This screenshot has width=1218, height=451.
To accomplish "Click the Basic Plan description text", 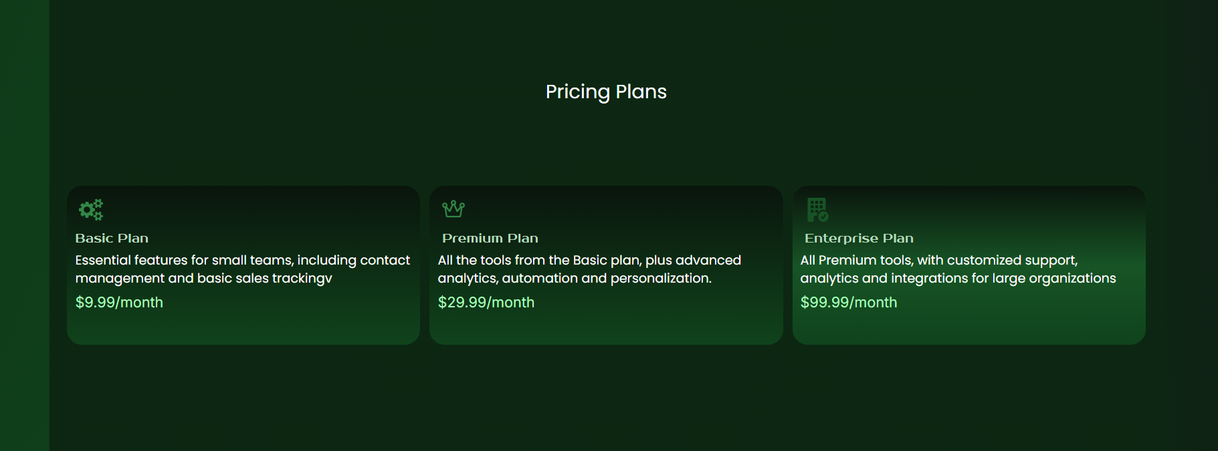I will [x=243, y=269].
